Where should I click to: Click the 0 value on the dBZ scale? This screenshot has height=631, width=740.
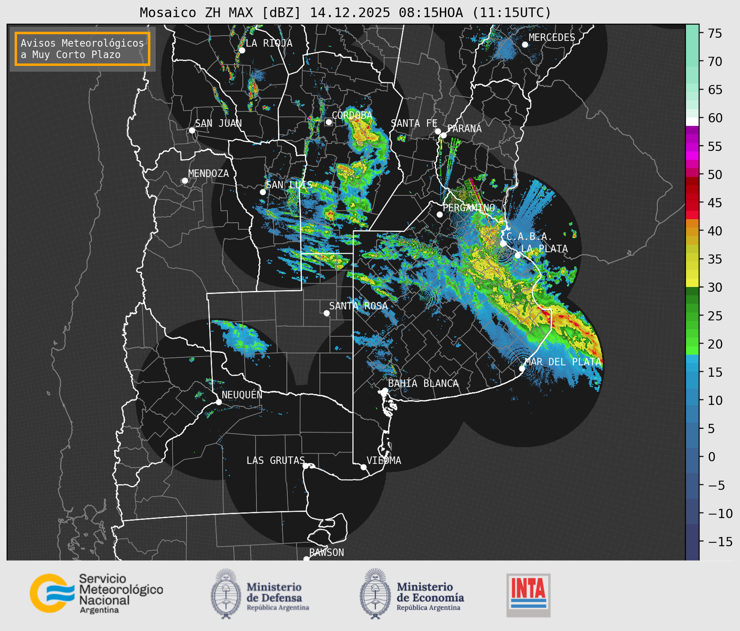point(711,457)
